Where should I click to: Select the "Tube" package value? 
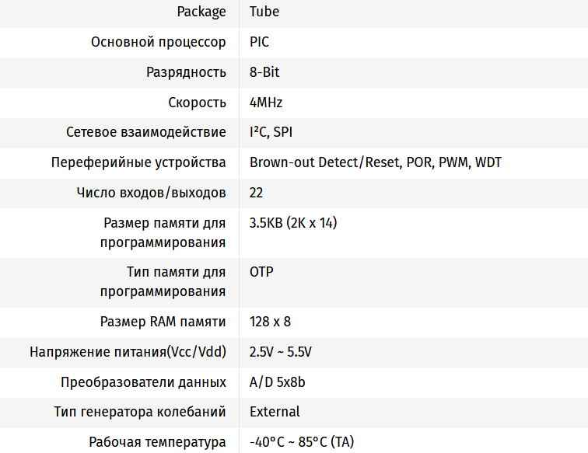click(x=264, y=12)
